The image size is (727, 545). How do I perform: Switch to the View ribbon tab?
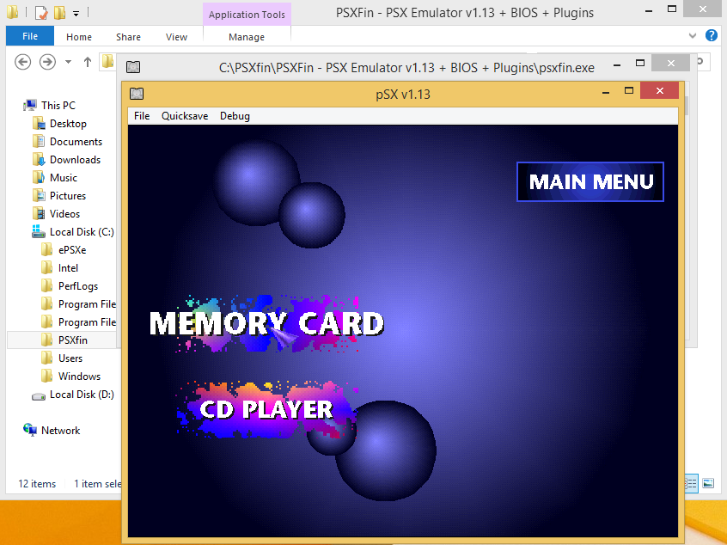177,37
